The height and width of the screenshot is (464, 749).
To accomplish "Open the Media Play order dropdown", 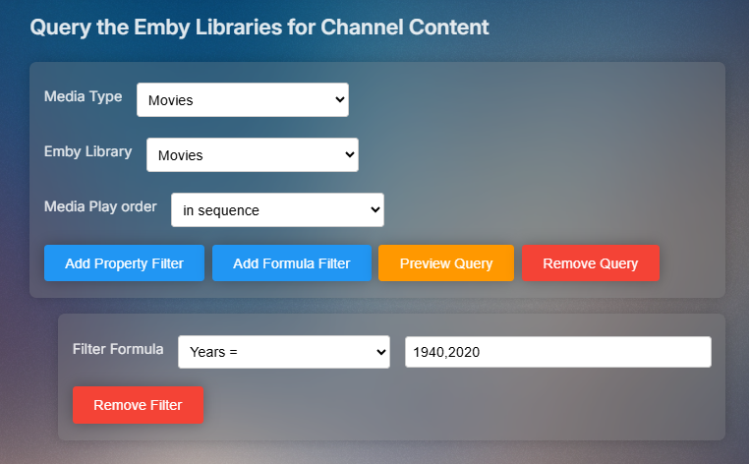I will tap(277, 209).
